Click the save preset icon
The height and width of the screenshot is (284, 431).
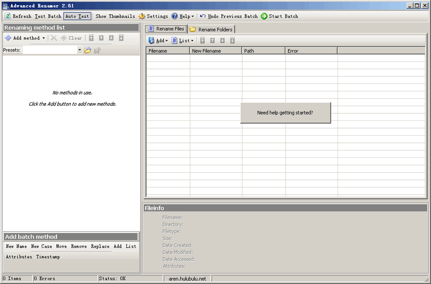98,50
